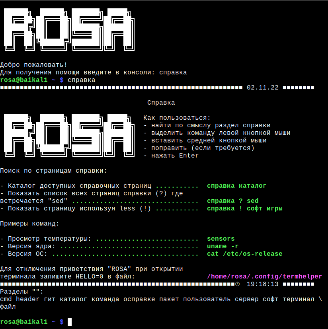The height and width of the screenshot is (329, 328).
Task: Click the section name 'команда'
Action: (105, 299)
